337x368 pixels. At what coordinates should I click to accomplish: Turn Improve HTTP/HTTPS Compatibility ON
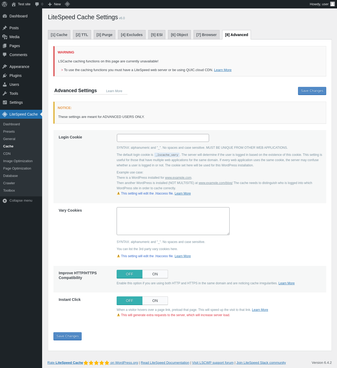(155, 274)
